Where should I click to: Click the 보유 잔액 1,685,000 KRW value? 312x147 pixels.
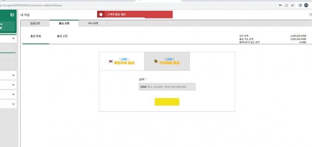[x=298, y=36]
